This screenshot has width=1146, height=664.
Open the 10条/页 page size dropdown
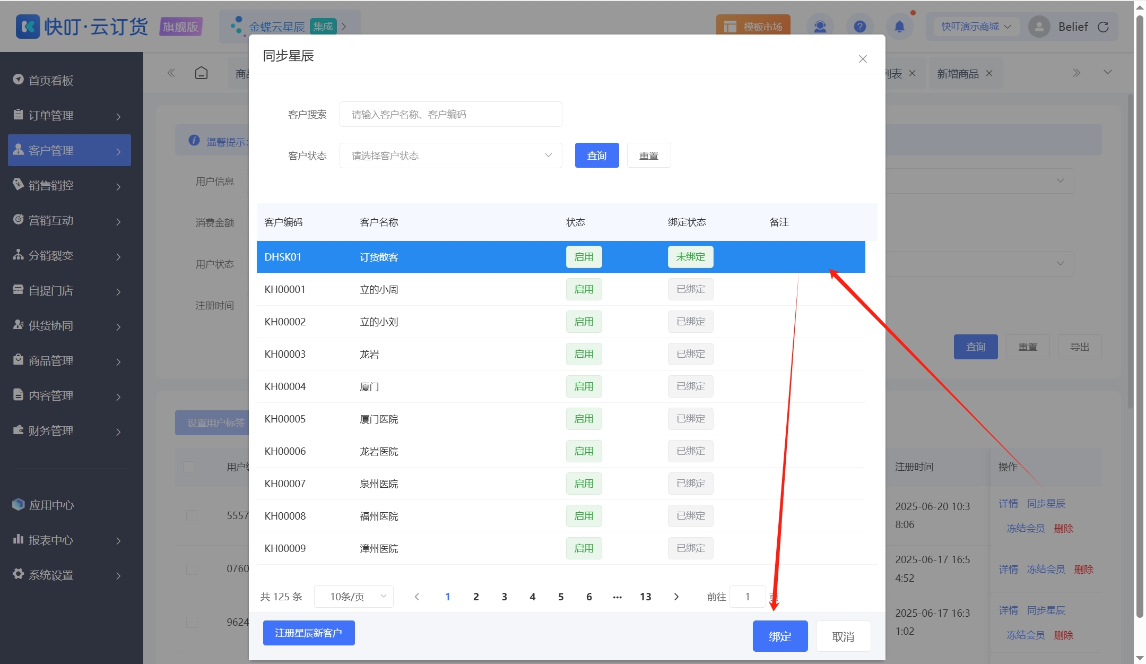[354, 597]
